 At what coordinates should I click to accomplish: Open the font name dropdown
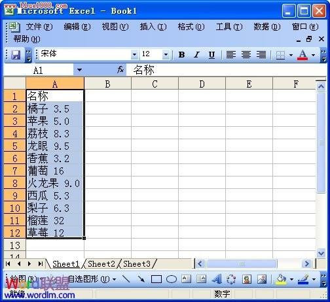click(x=134, y=54)
